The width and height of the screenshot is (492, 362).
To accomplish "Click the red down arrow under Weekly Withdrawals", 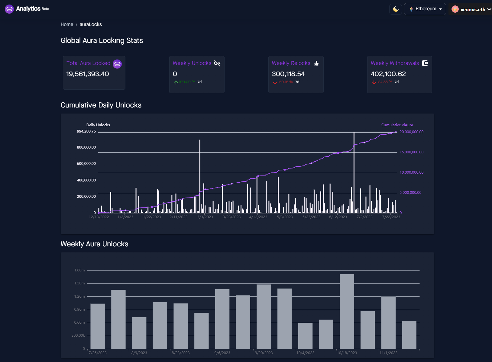I will pyautogui.click(x=374, y=82).
